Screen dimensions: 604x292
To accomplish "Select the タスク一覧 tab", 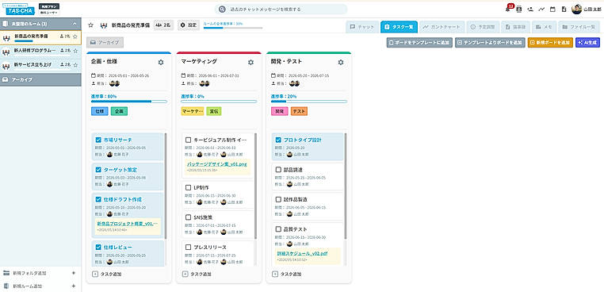I will (x=399, y=27).
